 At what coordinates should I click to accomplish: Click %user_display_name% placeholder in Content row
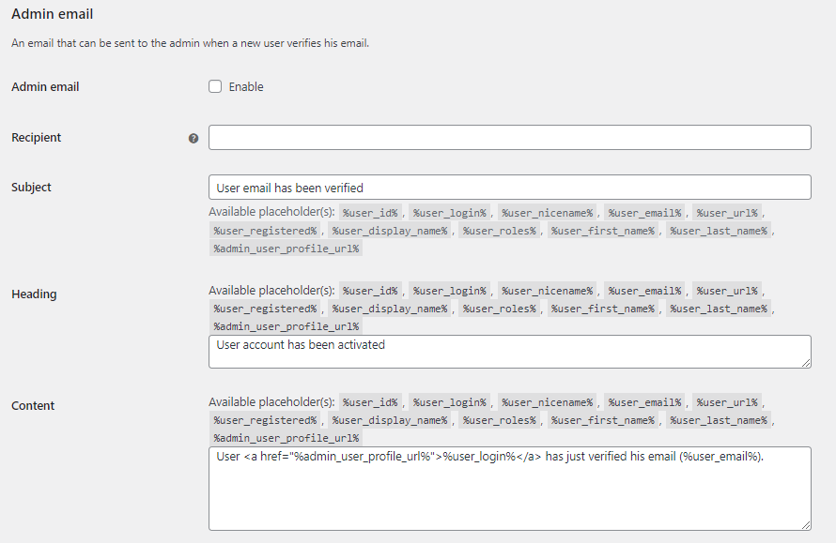click(x=390, y=420)
